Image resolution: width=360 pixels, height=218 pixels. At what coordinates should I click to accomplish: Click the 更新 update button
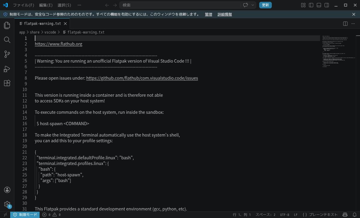(265, 5)
